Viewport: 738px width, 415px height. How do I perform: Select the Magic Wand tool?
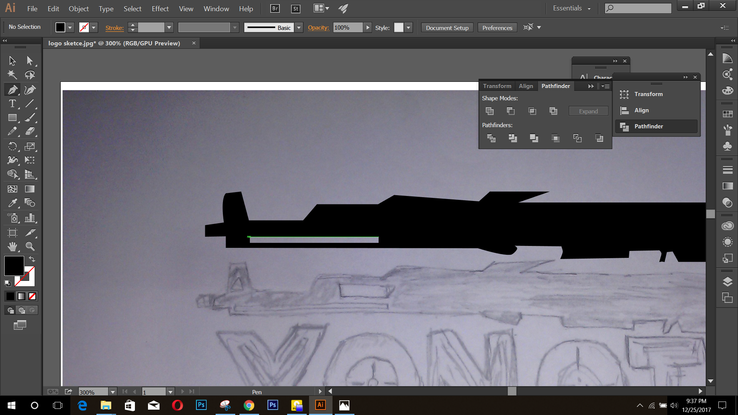[x=12, y=75]
